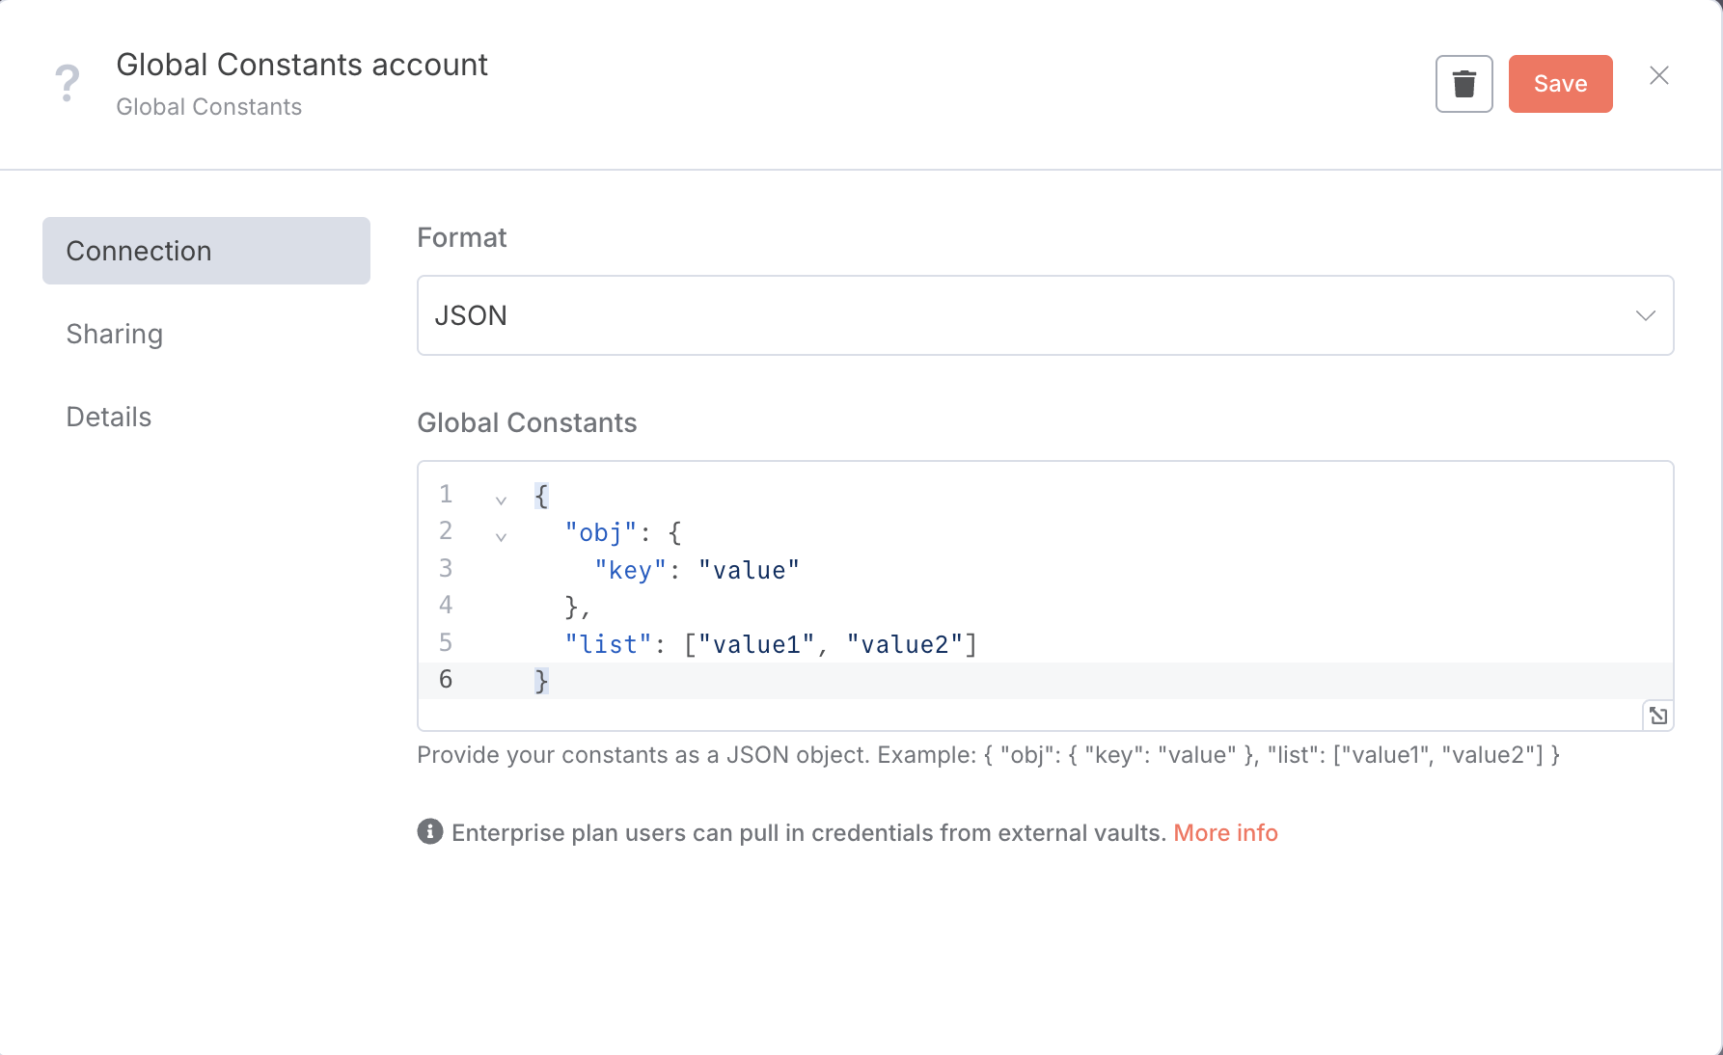Click inside the "key": "value" code line
The image size is (1723, 1055).
pyautogui.click(x=697, y=570)
